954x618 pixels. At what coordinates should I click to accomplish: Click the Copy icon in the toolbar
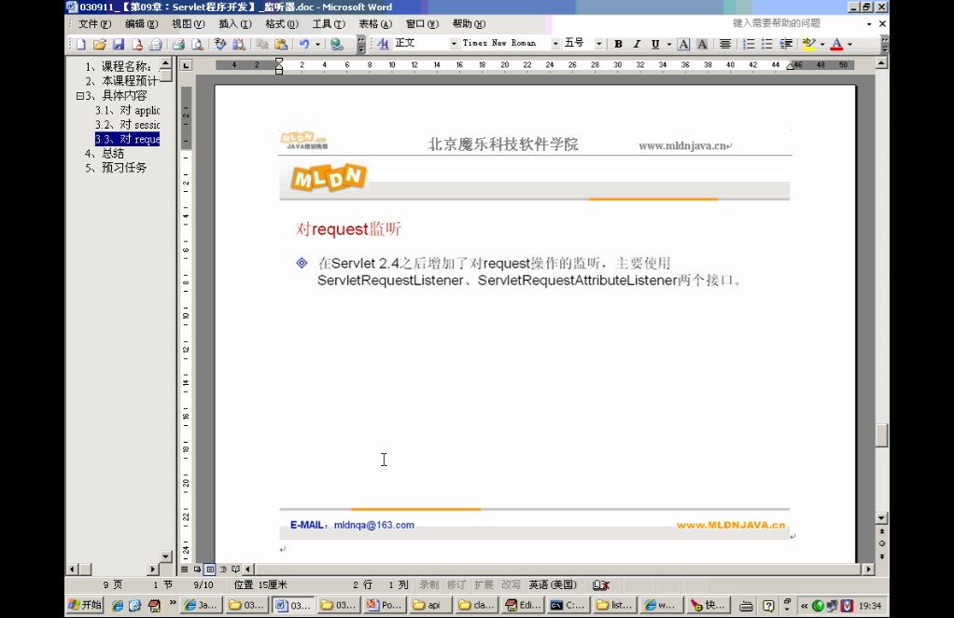click(262, 44)
